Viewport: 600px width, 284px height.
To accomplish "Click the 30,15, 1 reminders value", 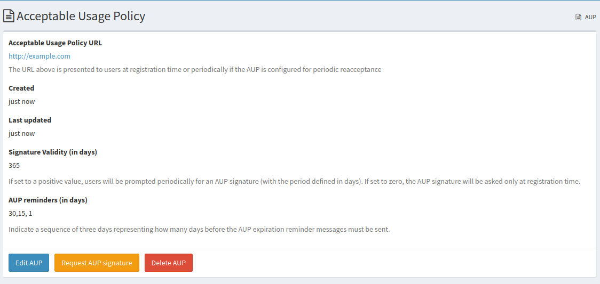I will (x=20, y=213).
